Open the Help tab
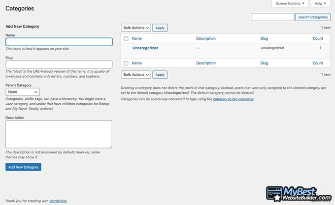 tap(320, 3)
